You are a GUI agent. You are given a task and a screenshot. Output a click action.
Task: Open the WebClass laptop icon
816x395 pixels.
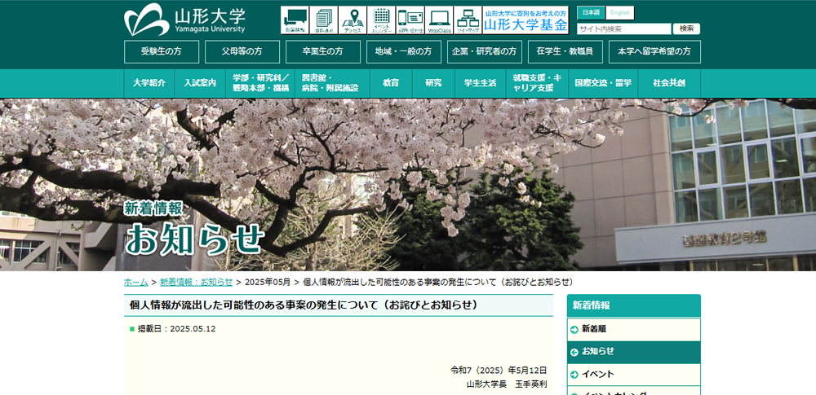439,20
